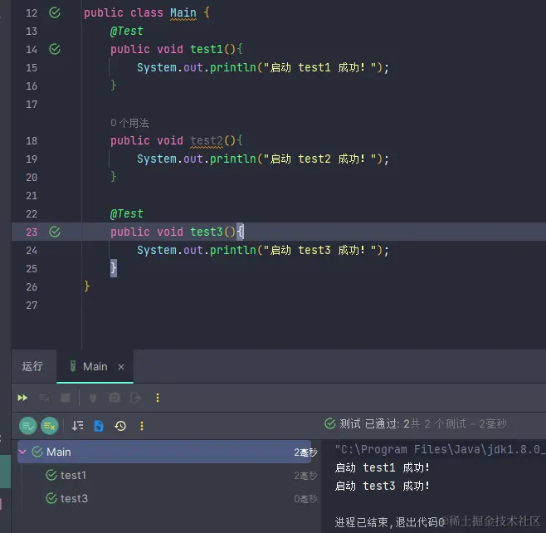The image size is (546, 533).
Task: Click the stop square button
Action: (x=66, y=398)
